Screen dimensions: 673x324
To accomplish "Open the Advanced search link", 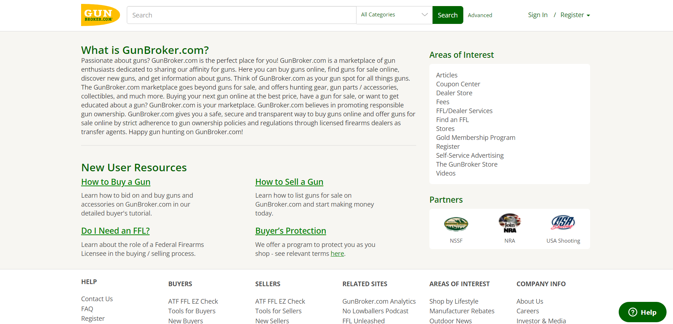I will 480,15.
